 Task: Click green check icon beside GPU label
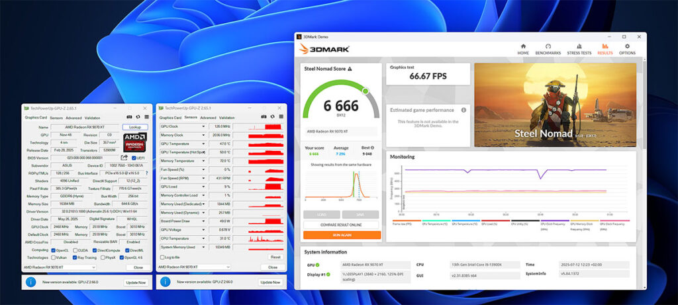[x=317, y=265]
